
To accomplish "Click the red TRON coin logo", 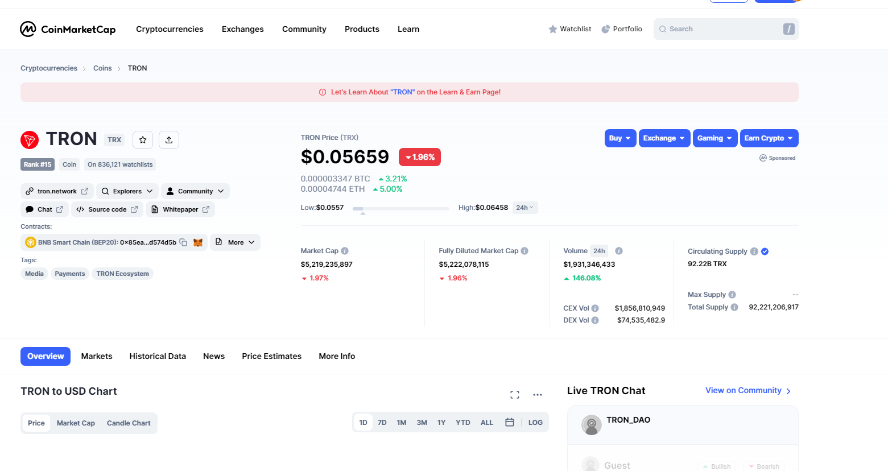I will coord(30,139).
